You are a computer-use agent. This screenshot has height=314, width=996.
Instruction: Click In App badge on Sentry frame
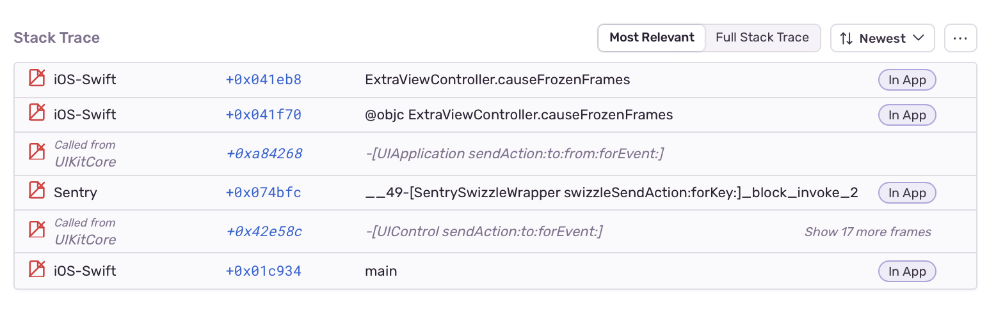pos(907,193)
